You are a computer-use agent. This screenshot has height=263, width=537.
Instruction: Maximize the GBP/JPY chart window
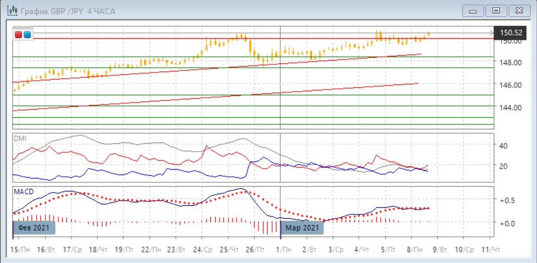496,10
